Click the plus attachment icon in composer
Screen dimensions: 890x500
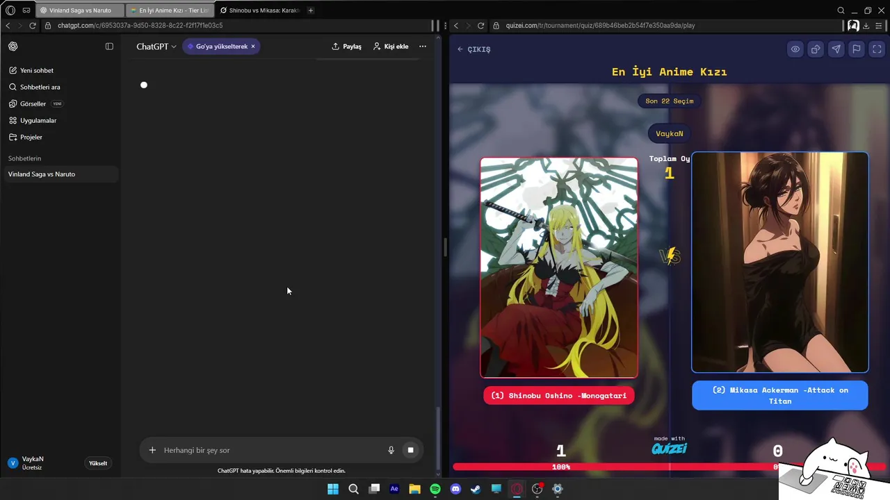coord(152,450)
